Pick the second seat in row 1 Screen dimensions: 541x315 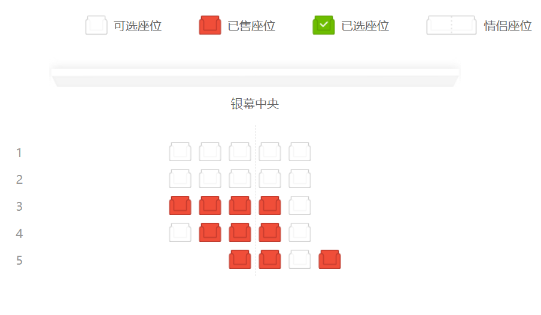(210, 152)
